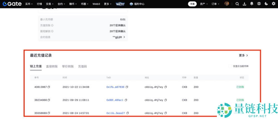Click info icon next to 充值到账
This screenshot has height=119, width=278.
[52, 25]
